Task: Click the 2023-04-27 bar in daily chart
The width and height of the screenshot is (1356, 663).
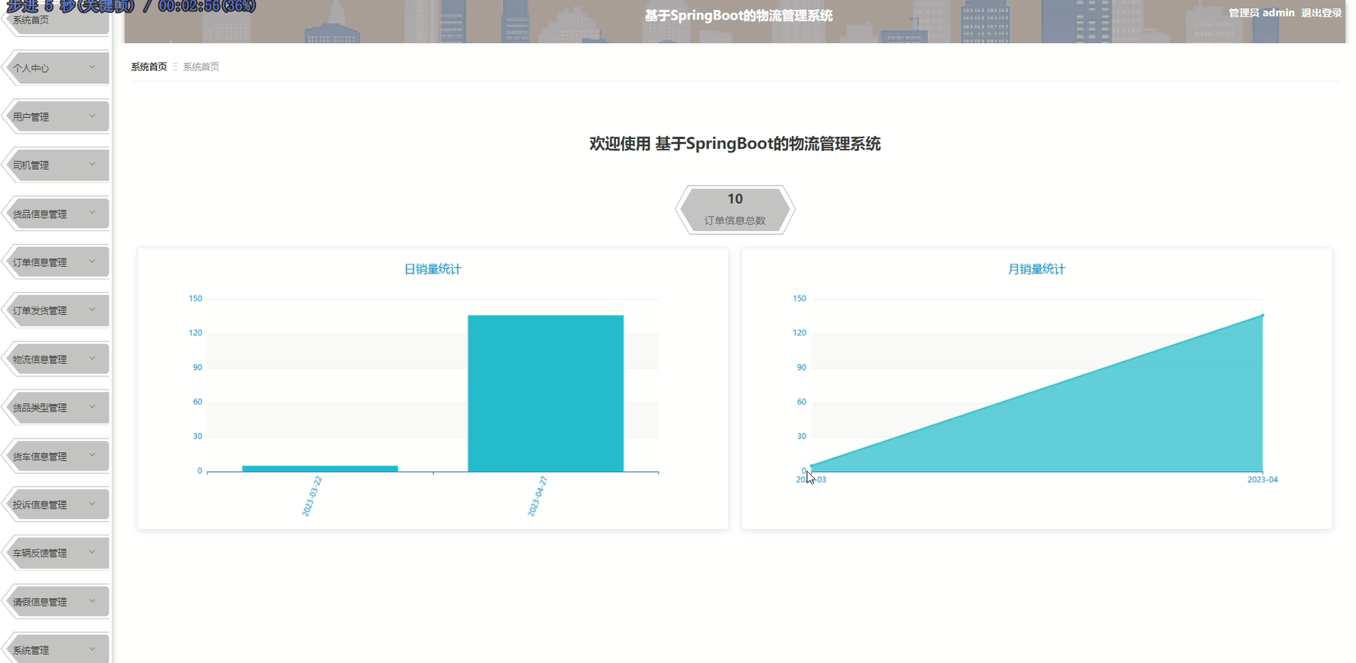Action: 545,393
